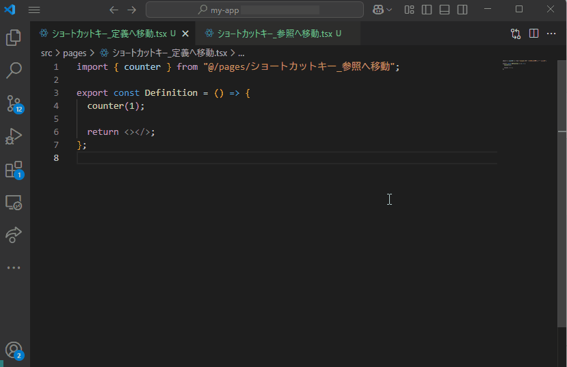Screen dimensions: 567x367
Task: Toggle the bottom panel
Action: tap(445, 10)
